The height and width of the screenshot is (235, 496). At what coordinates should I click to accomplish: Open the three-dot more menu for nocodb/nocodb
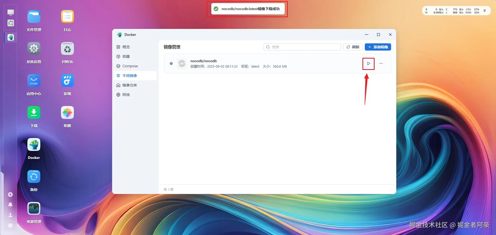click(x=381, y=63)
